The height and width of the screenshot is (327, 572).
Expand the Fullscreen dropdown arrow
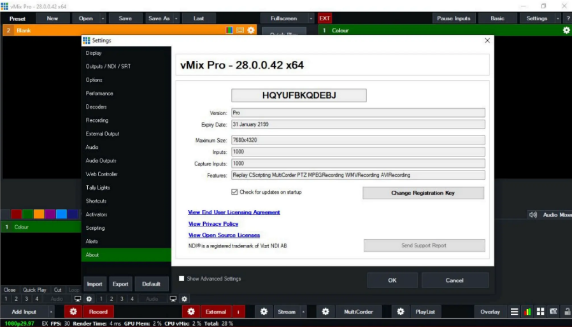(311, 18)
